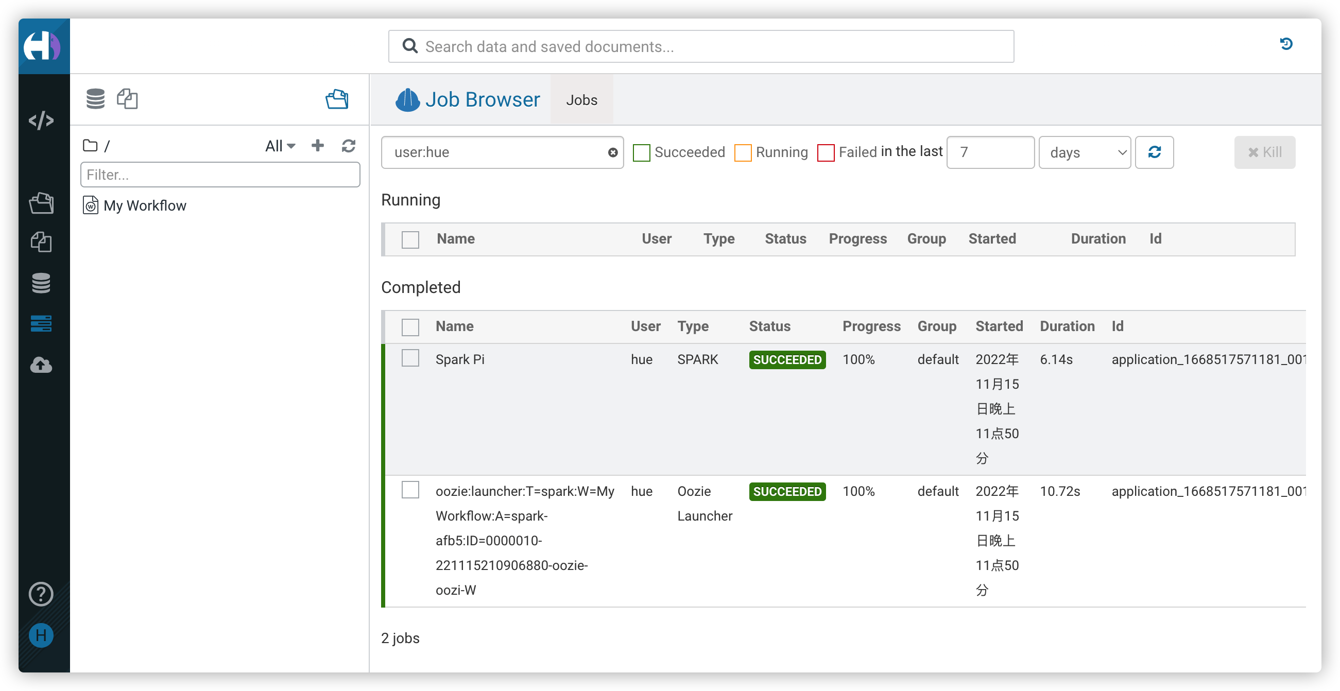Click the Completed table User header
The height and width of the screenshot is (691, 1340).
pos(646,326)
